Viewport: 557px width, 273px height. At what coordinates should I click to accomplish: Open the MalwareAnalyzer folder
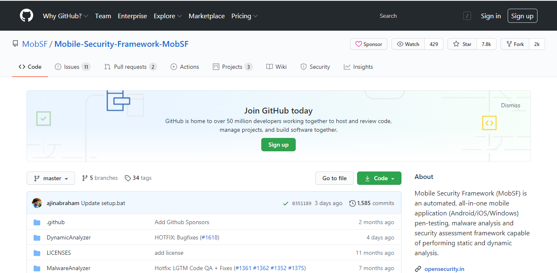68,268
